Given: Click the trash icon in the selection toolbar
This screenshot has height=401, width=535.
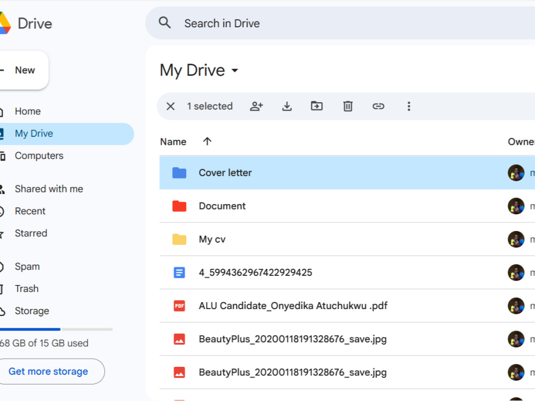Looking at the screenshot, I should coord(348,106).
